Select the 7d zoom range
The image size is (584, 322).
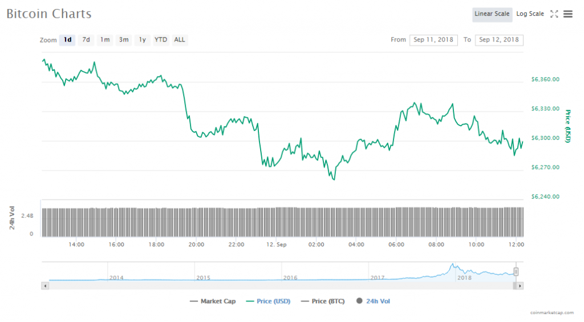[x=86, y=40]
